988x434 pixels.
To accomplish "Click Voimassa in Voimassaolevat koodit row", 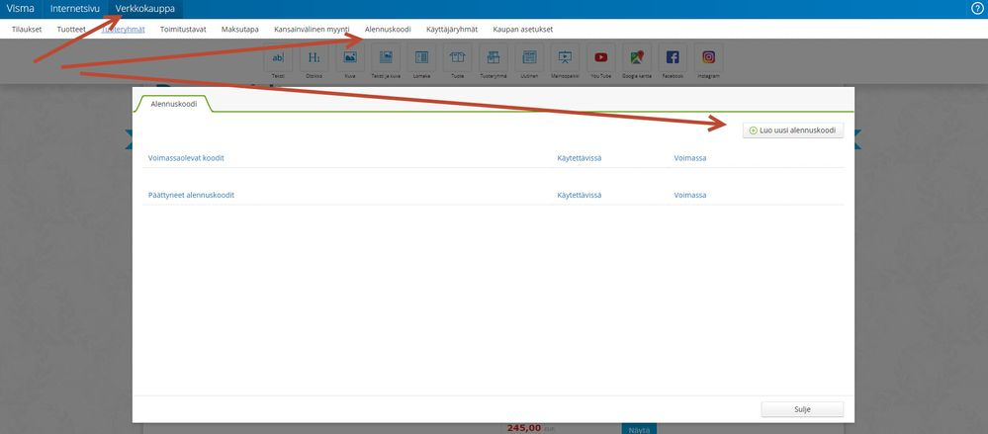I will pyautogui.click(x=690, y=158).
